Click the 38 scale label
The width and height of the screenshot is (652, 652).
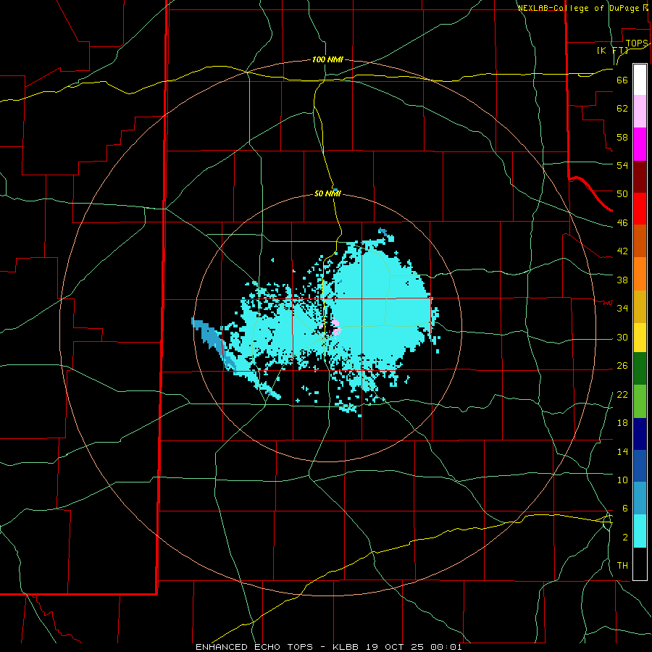click(622, 280)
